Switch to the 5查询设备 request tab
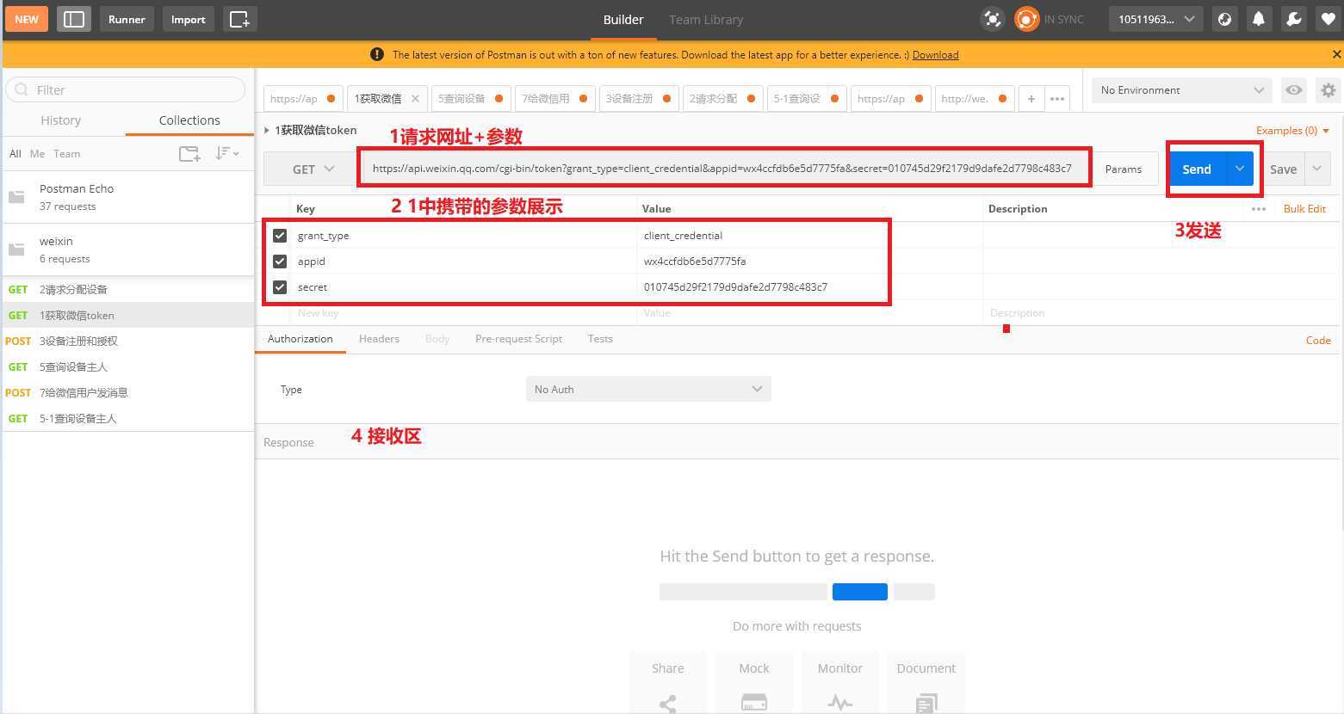Screen dimensions: 1344x714 470,98
